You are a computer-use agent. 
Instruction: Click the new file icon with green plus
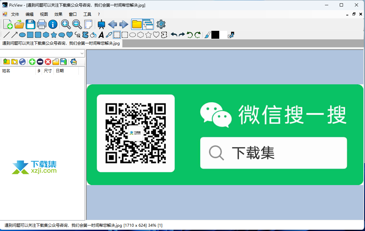8,24
